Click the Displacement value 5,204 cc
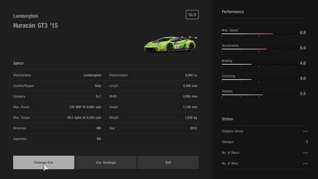This screenshot has height=179, width=318. click(191, 75)
